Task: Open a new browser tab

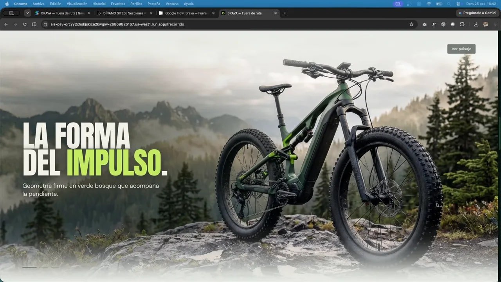Action: point(285,13)
